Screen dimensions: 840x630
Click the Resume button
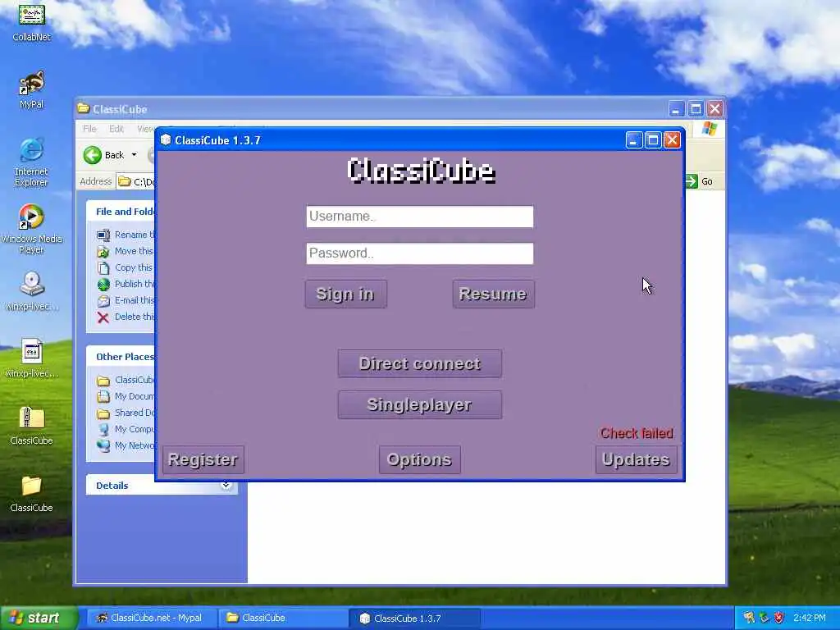coord(493,294)
